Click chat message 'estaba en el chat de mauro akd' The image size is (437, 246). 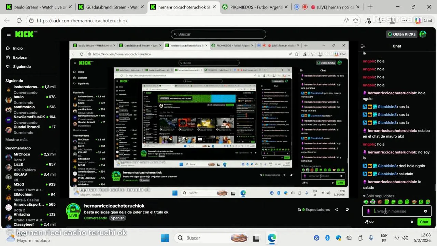click(x=396, y=134)
